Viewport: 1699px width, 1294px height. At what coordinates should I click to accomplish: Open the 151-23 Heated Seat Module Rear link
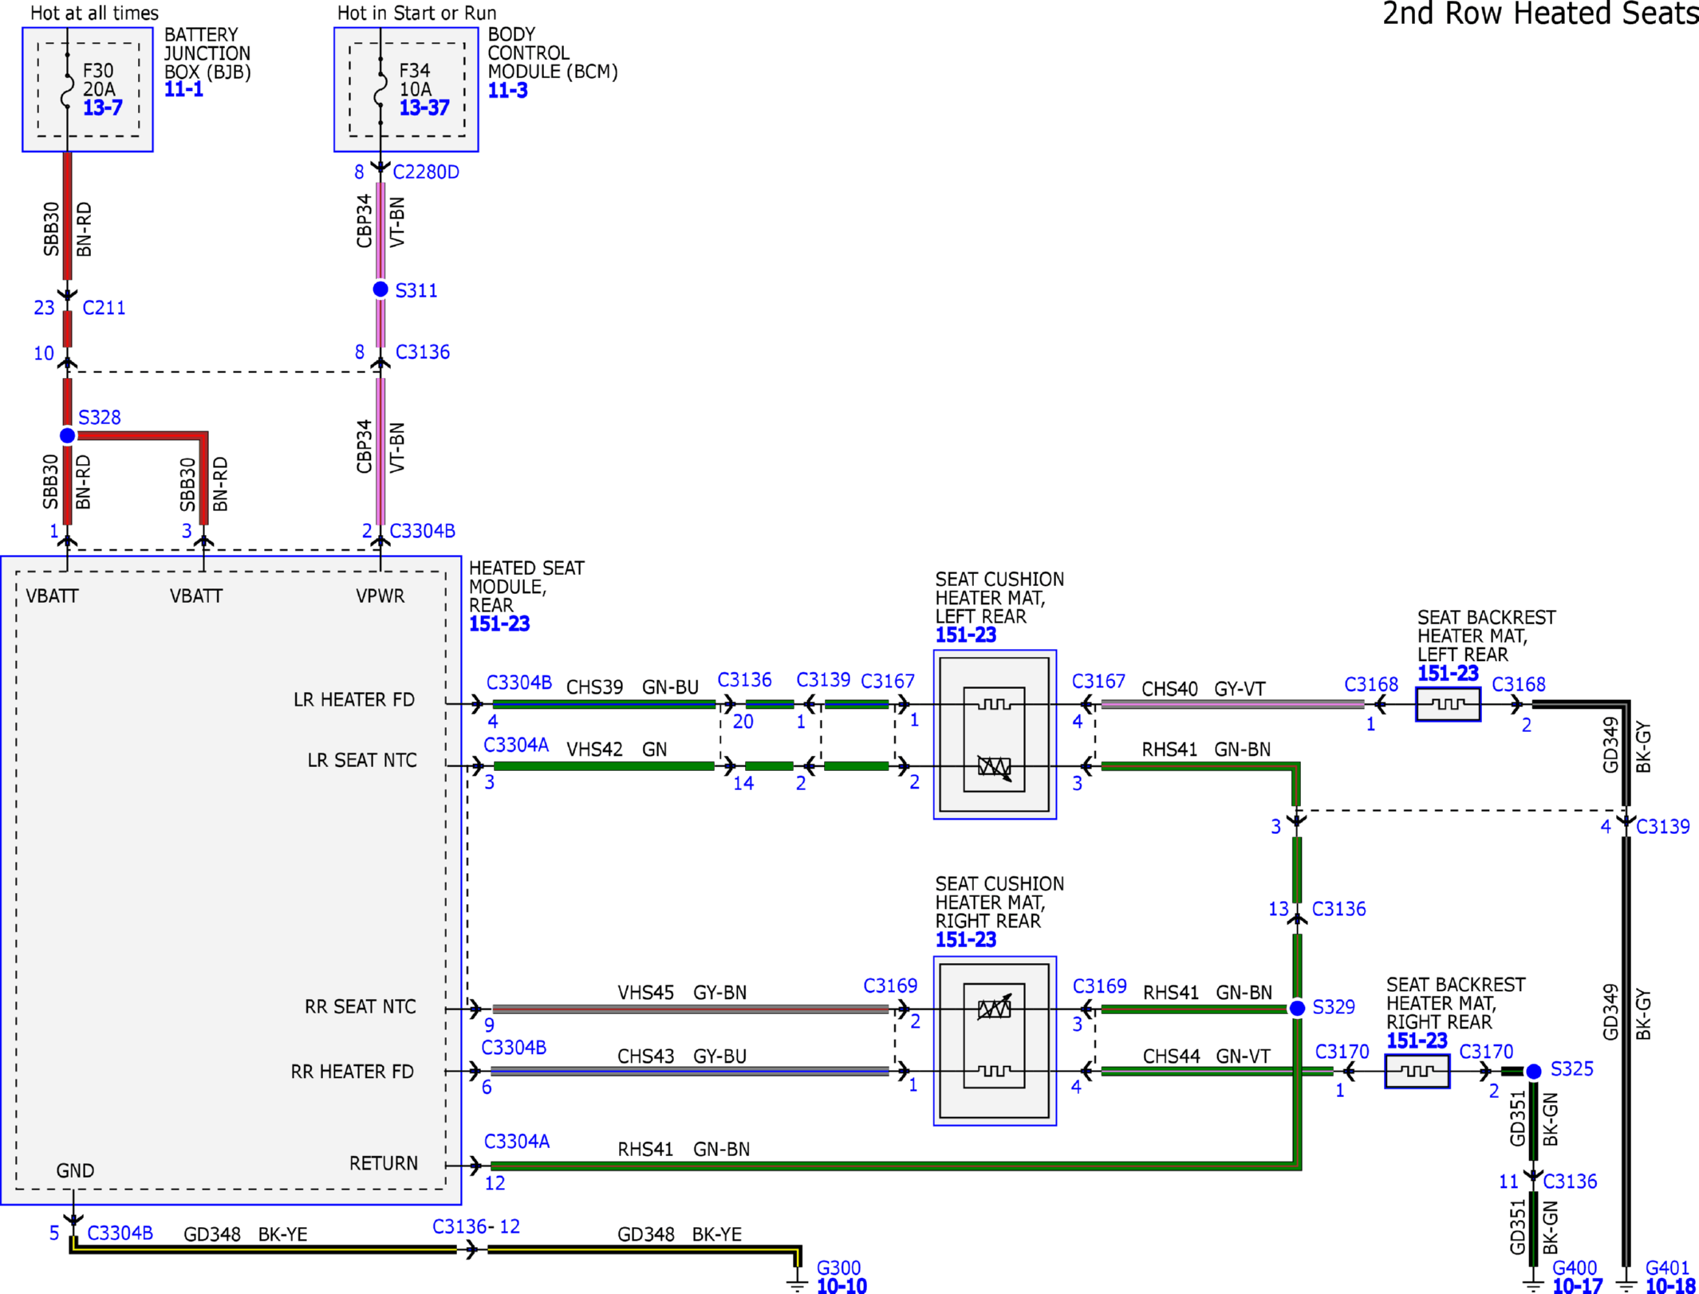499,623
